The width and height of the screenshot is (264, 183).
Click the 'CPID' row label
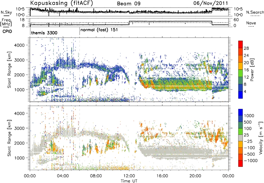(7, 31)
